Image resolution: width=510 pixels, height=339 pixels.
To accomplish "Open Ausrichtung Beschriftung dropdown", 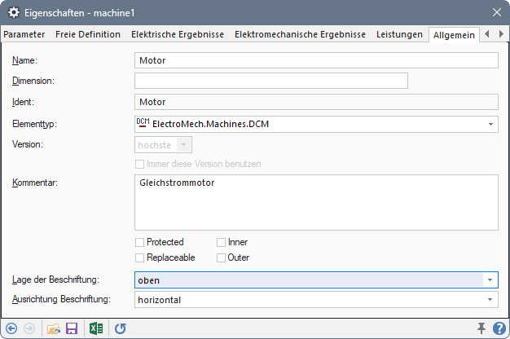I will [x=491, y=300].
